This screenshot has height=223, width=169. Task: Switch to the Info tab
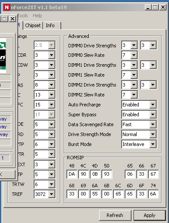(x=52, y=25)
